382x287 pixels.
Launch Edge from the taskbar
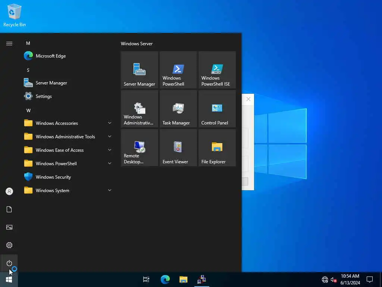click(x=165, y=280)
